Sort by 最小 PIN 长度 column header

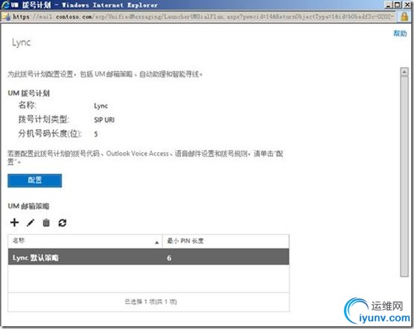click(226, 241)
